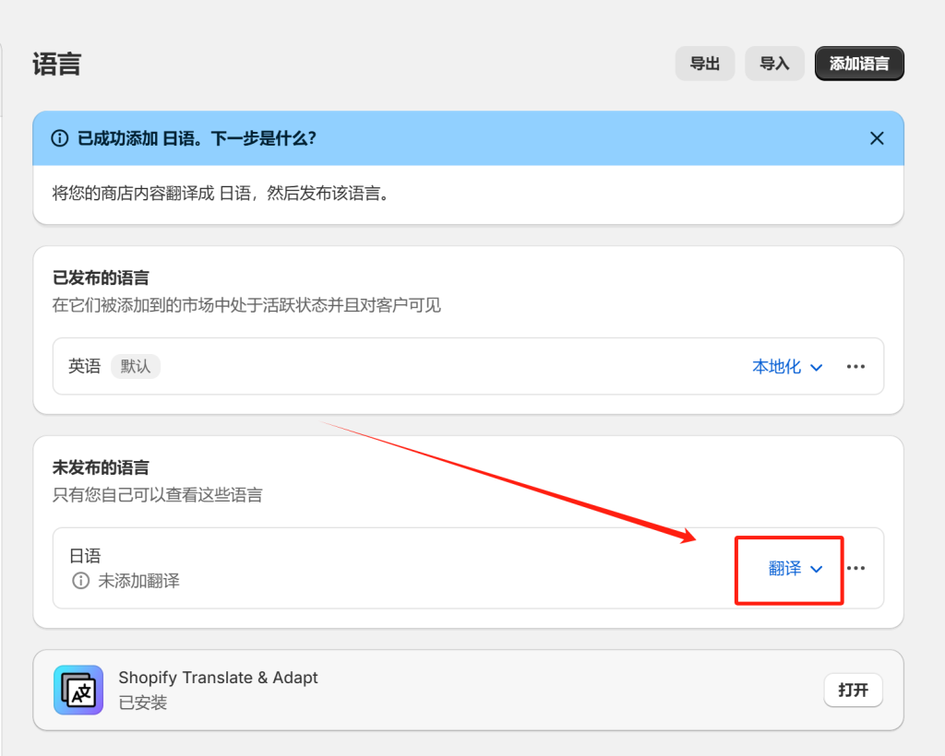Viewport: 945px width, 756px height.
Task: Open the 添加语言 button
Action: coord(858,63)
